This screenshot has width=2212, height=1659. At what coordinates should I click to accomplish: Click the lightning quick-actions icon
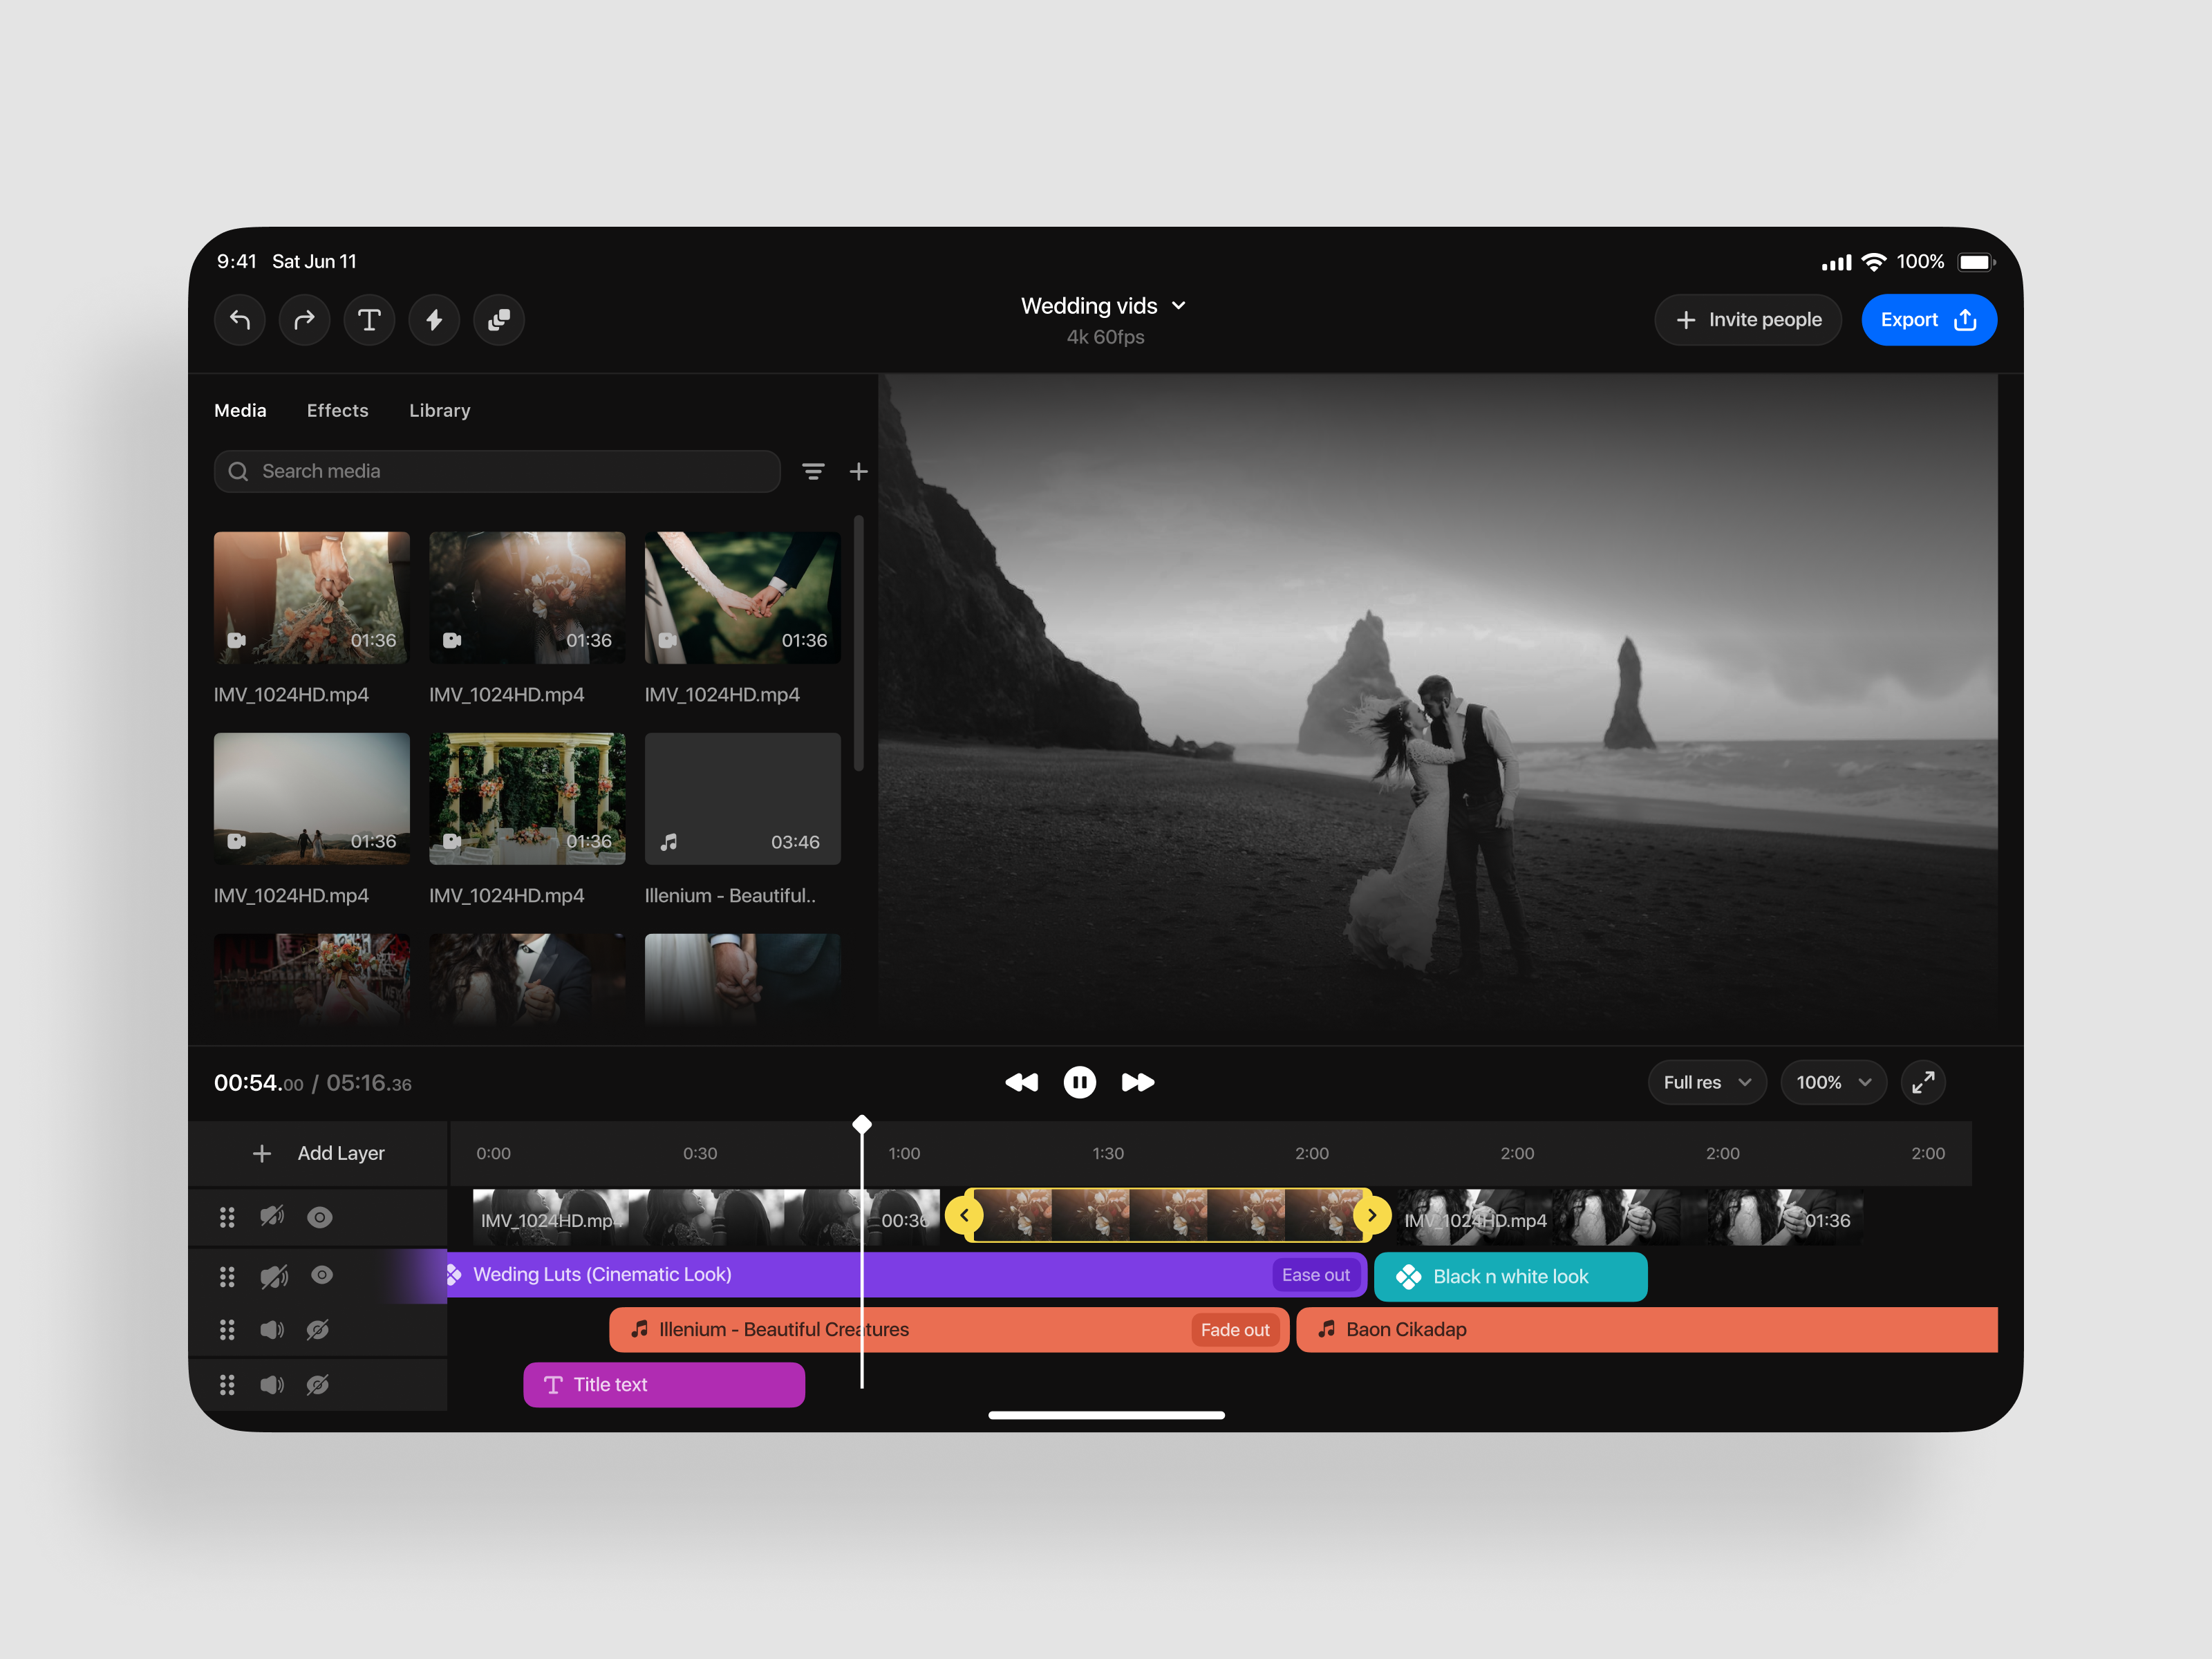(x=434, y=320)
